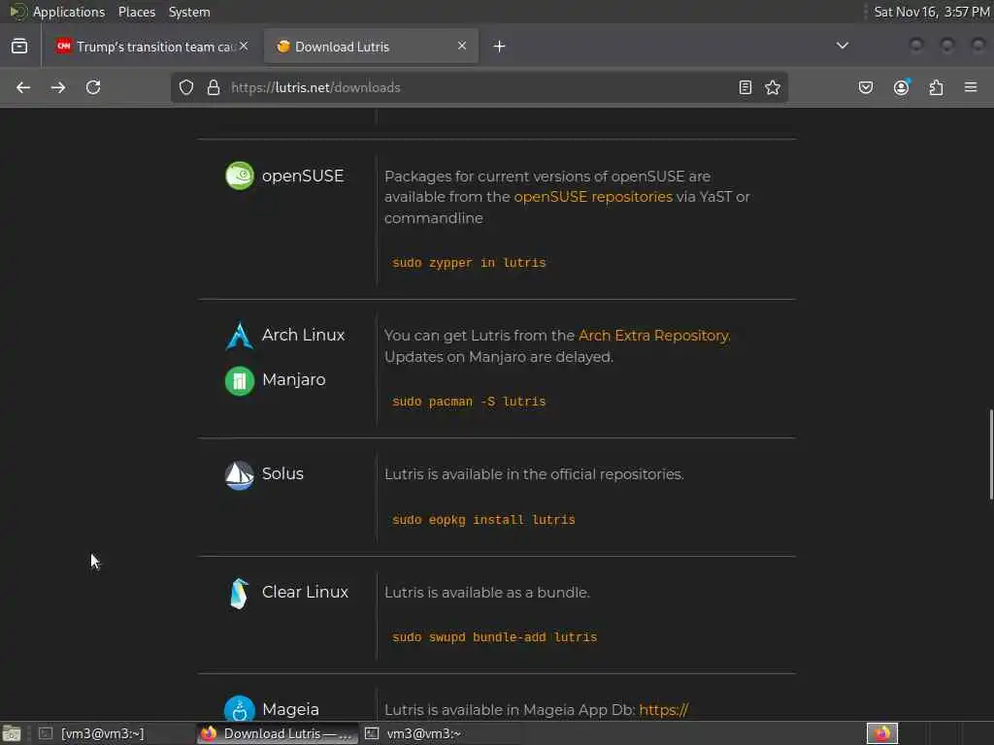
Task: Click the sudo zypper in lutris command
Action: [x=469, y=263]
